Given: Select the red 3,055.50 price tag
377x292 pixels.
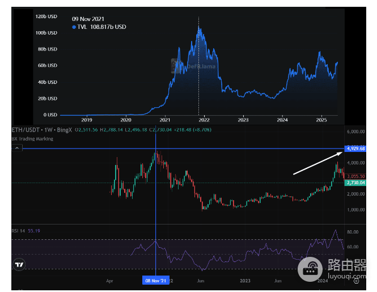Looking at the screenshot, I should click(x=355, y=176).
